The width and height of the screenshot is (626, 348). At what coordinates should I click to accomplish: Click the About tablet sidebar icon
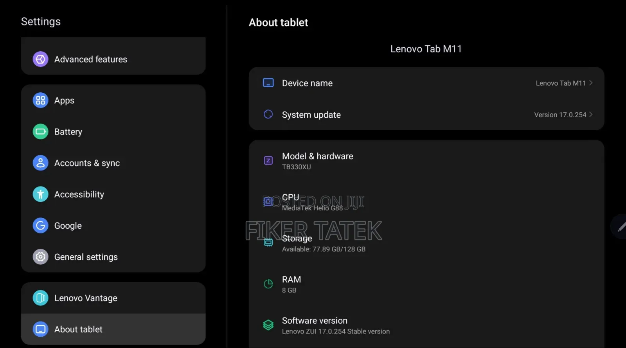point(40,329)
